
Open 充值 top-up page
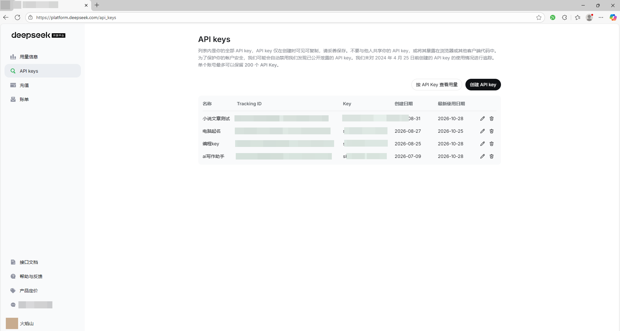coord(43,85)
